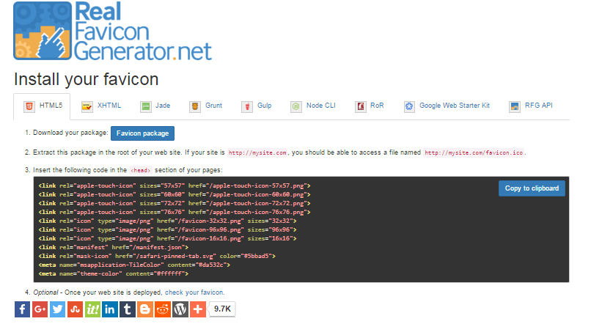Open the HTML5 tab
The width and height of the screenshot is (602, 335).
pyautogui.click(x=42, y=106)
